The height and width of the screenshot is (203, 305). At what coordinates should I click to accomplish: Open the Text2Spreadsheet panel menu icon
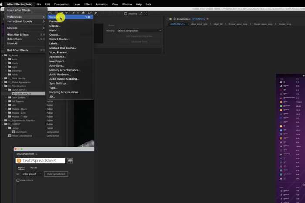point(36,154)
